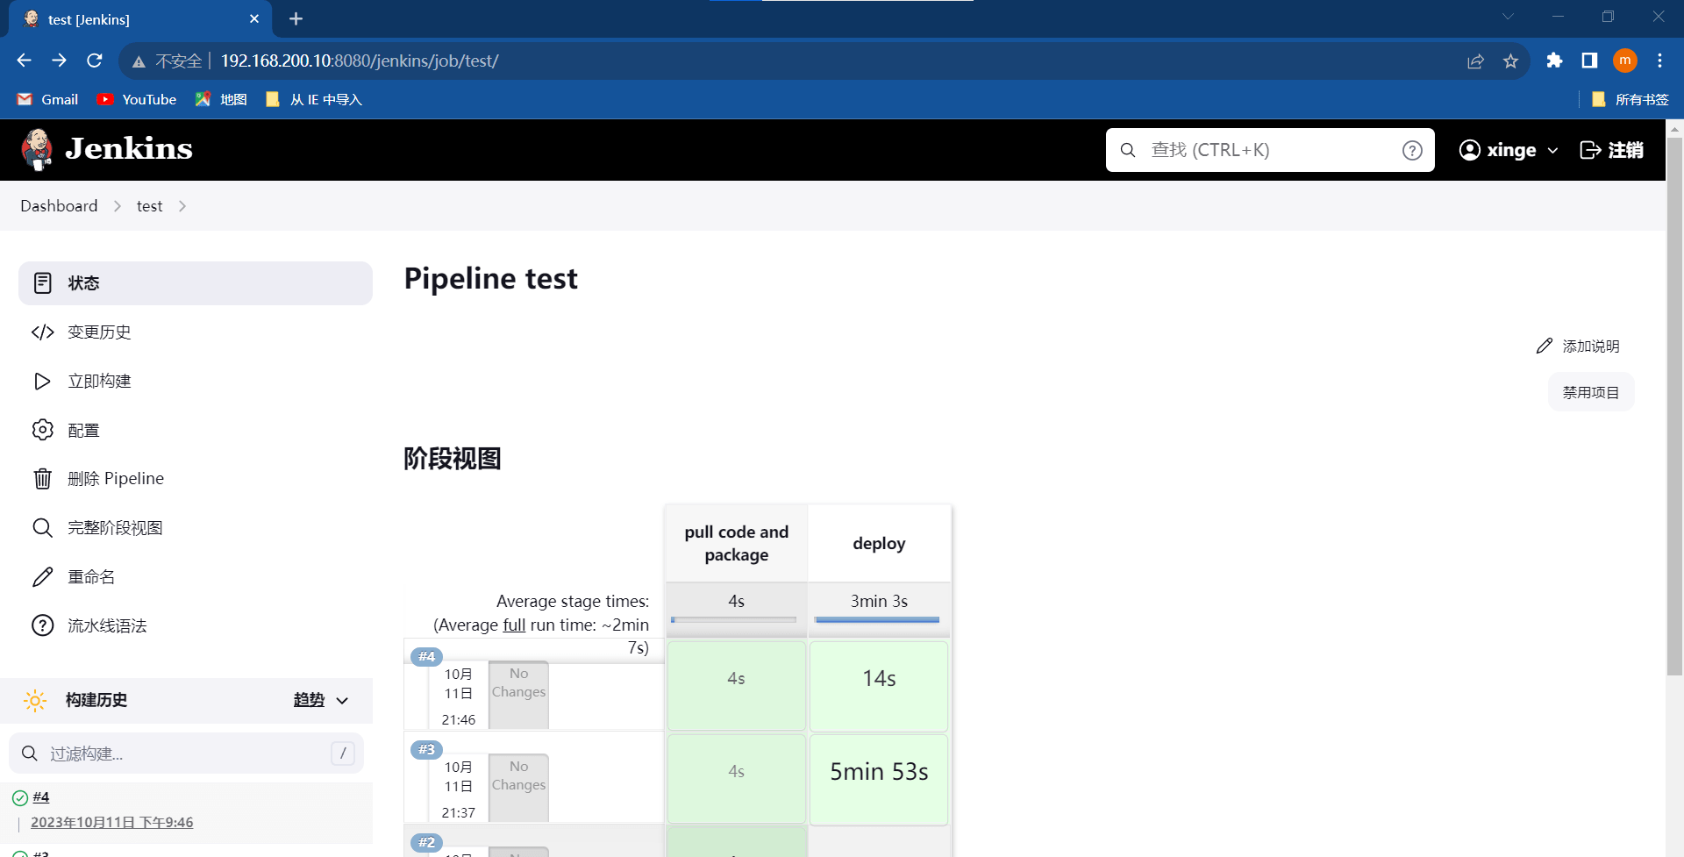Open 流水线语法 in the sidebar
This screenshot has width=1684, height=857.
(x=196, y=625)
